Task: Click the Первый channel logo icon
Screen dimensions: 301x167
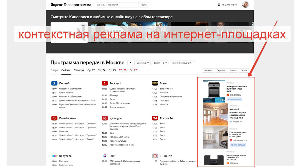Action: 54,83
